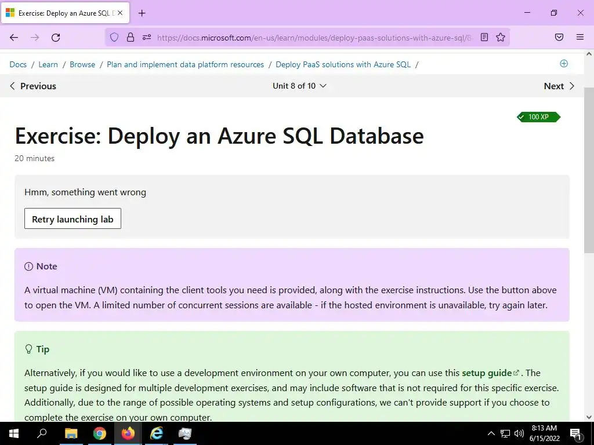Click Retry launching lab button

tap(73, 218)
